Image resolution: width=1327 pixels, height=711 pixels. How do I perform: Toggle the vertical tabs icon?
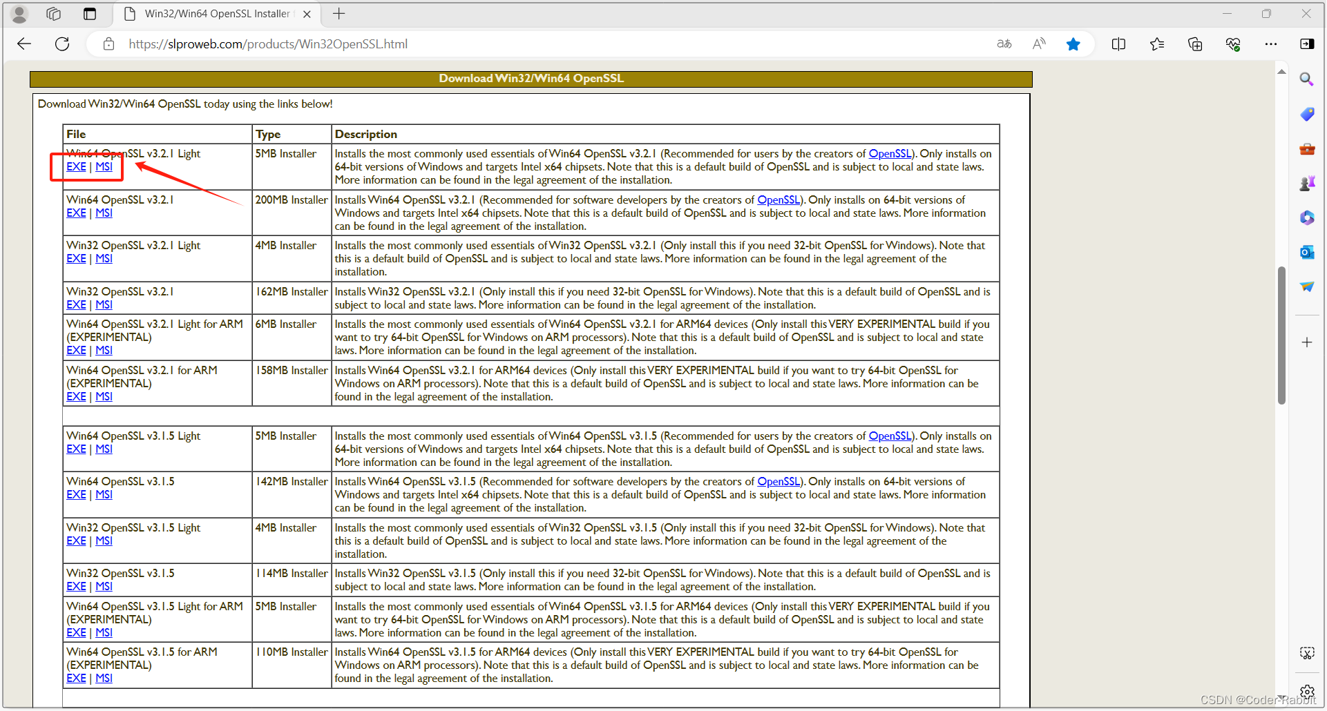90,14
